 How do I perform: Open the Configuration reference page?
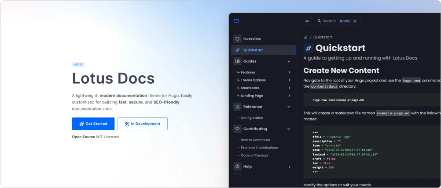252,118
